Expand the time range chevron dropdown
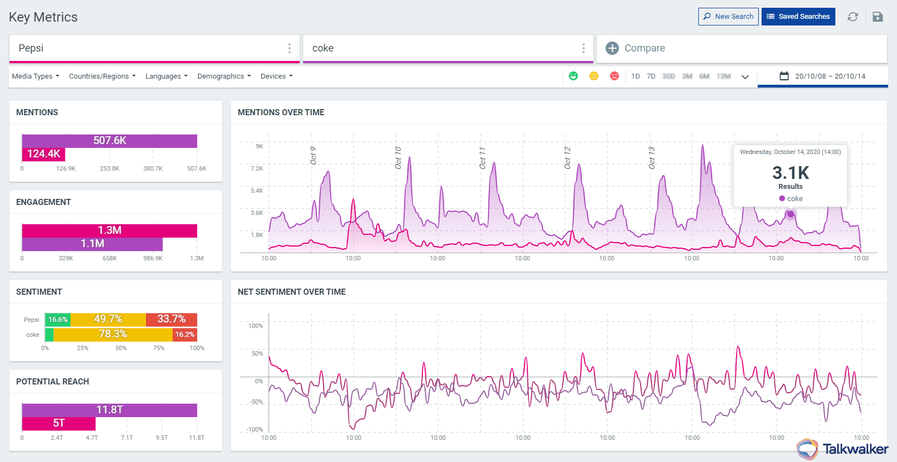The image size is (897, 462). click(x=745, y=76)
